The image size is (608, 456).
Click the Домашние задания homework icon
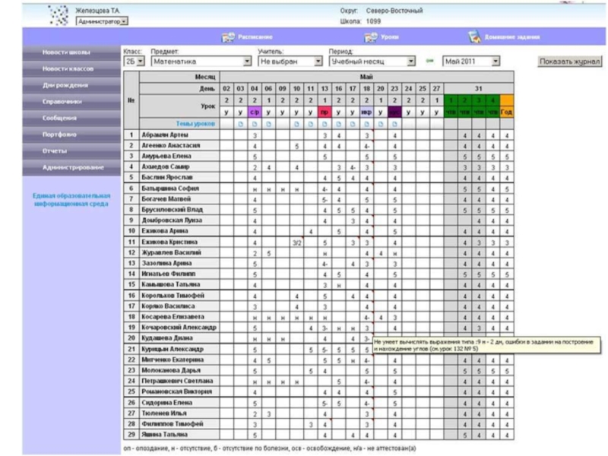point(474,36)
